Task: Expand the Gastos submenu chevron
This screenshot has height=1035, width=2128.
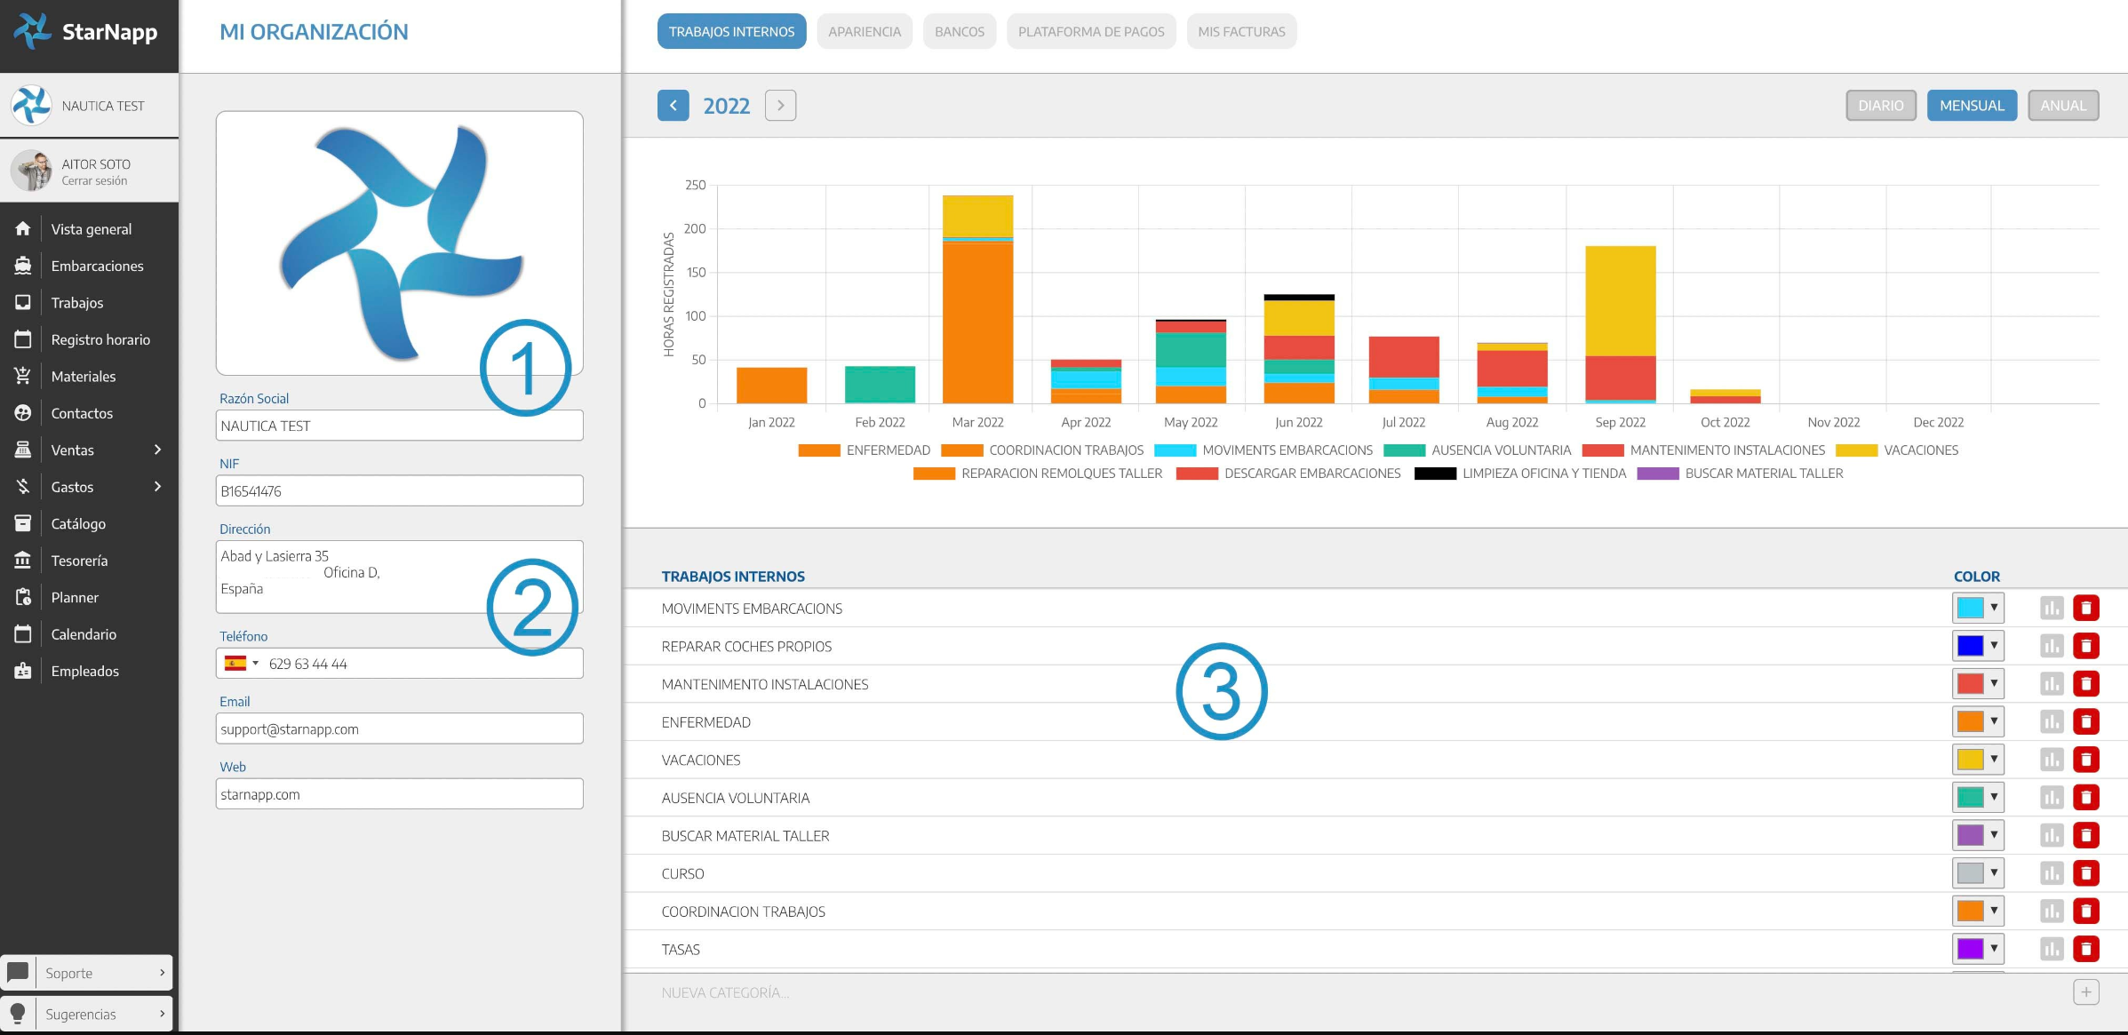Action: [x=157, y=487]
